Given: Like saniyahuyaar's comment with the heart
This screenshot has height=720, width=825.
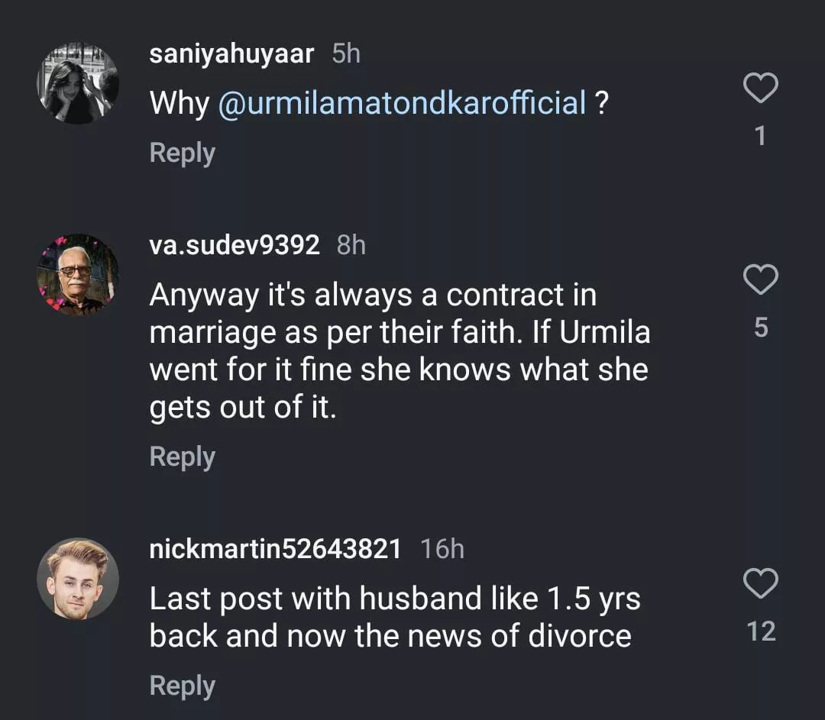Looking at the screenshot, I should click(760, 89).
